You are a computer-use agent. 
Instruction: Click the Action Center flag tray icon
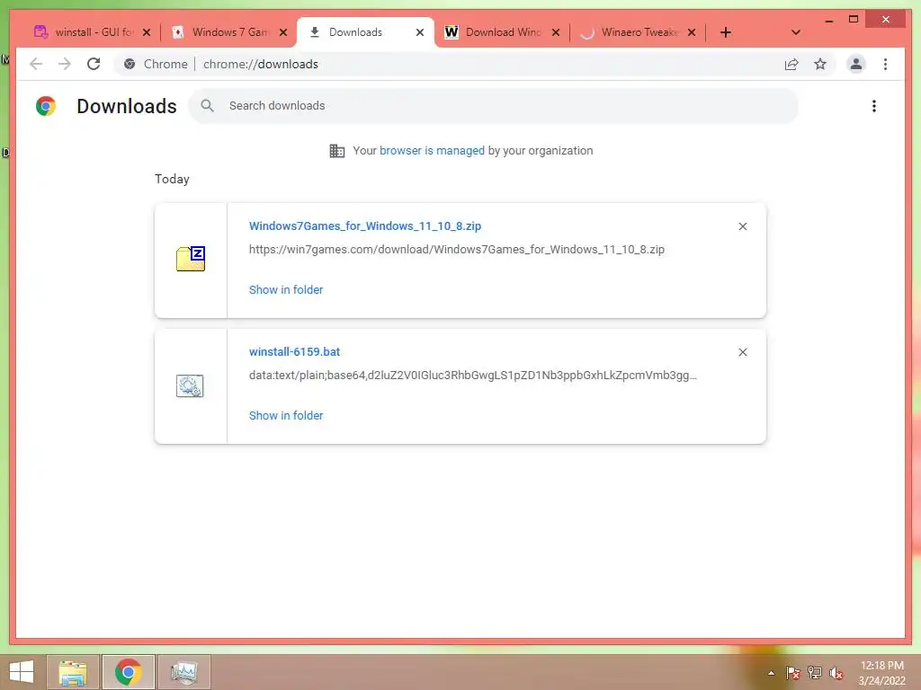pyautogui.click(x=792, y=673)
